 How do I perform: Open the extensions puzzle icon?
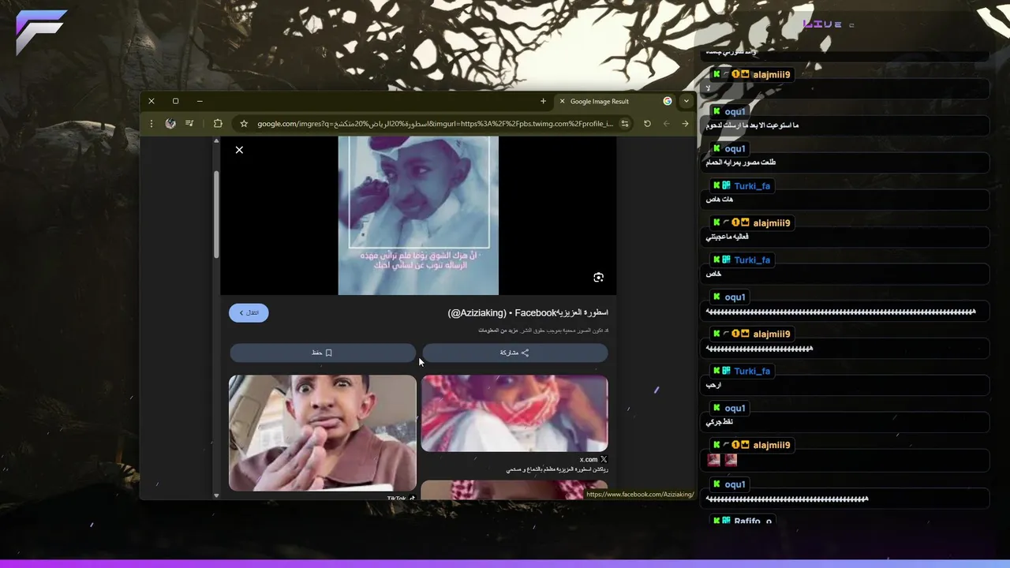pos(219,124)
